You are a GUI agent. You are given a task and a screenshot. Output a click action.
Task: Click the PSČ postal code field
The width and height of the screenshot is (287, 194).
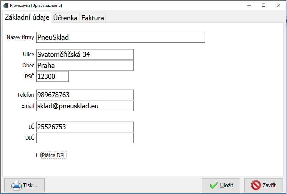click(x=53, y=77)
